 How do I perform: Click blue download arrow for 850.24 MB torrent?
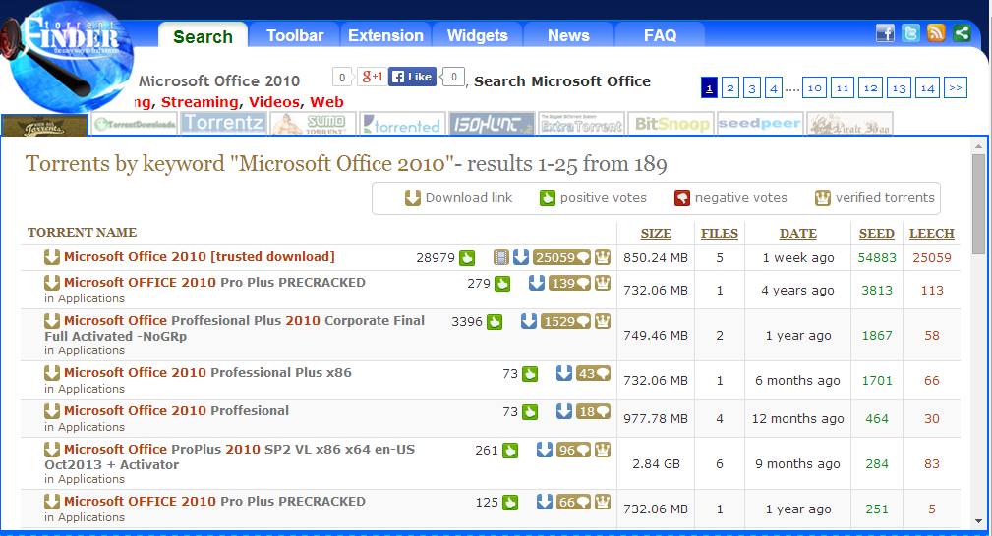click(x=521, y=258)
